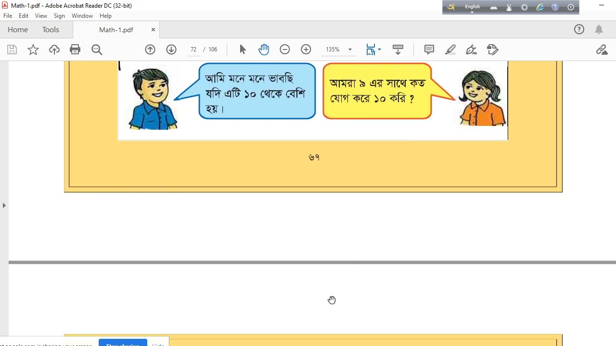
Task: Click the girl's yellow speech bubble
Action: tap(377, 91)
